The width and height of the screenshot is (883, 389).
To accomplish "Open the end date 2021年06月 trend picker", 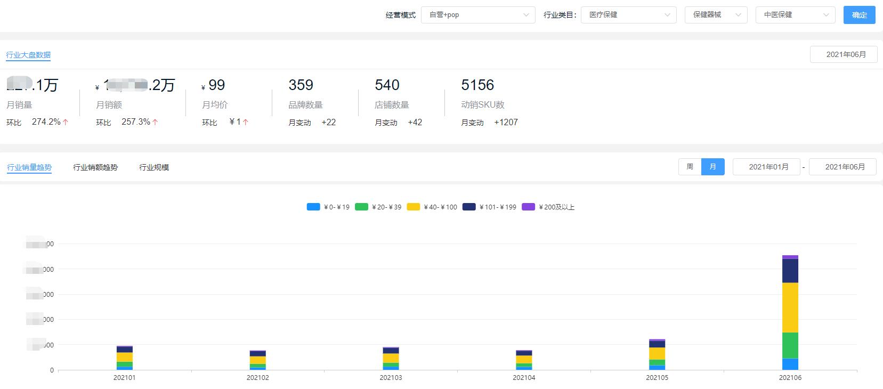I will point(843,167).
